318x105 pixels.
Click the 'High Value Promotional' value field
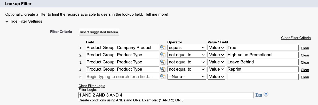[x=263, y=55]
